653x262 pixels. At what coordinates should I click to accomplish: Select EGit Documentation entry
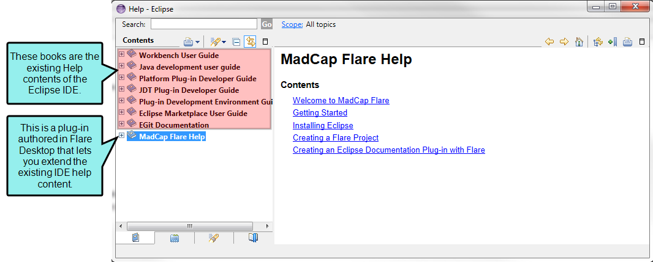click(174, 125)
